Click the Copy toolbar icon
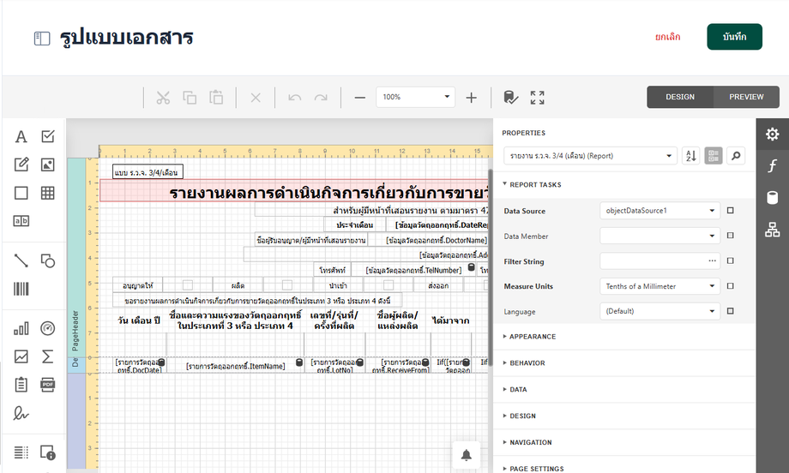Viewport: 789px width, 473px height. pyautogui.click(x=190, y=98)
